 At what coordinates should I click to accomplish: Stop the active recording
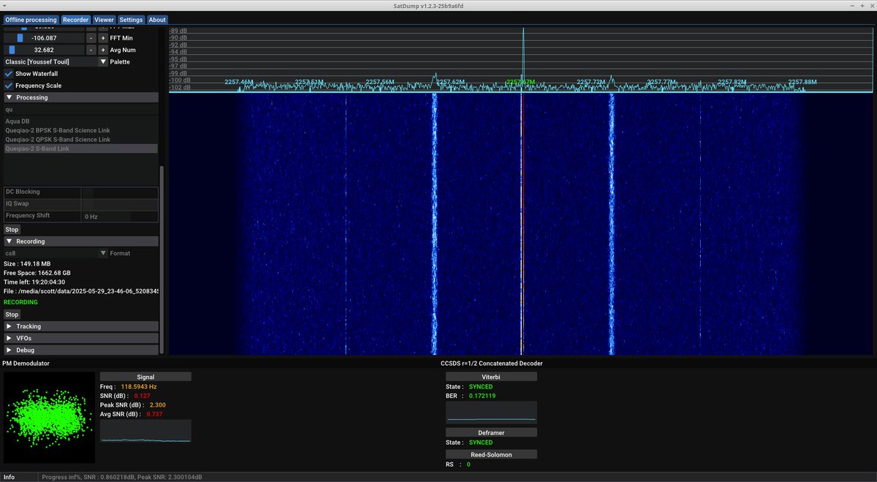click(12, 315)
